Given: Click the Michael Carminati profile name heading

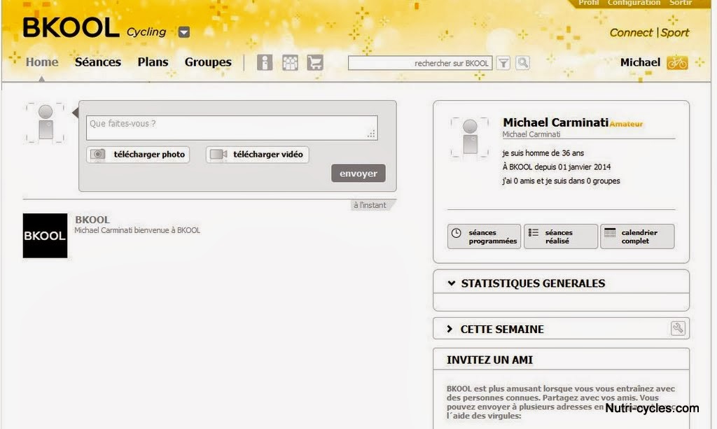Looking at the screenshot, I should [555, 122].
